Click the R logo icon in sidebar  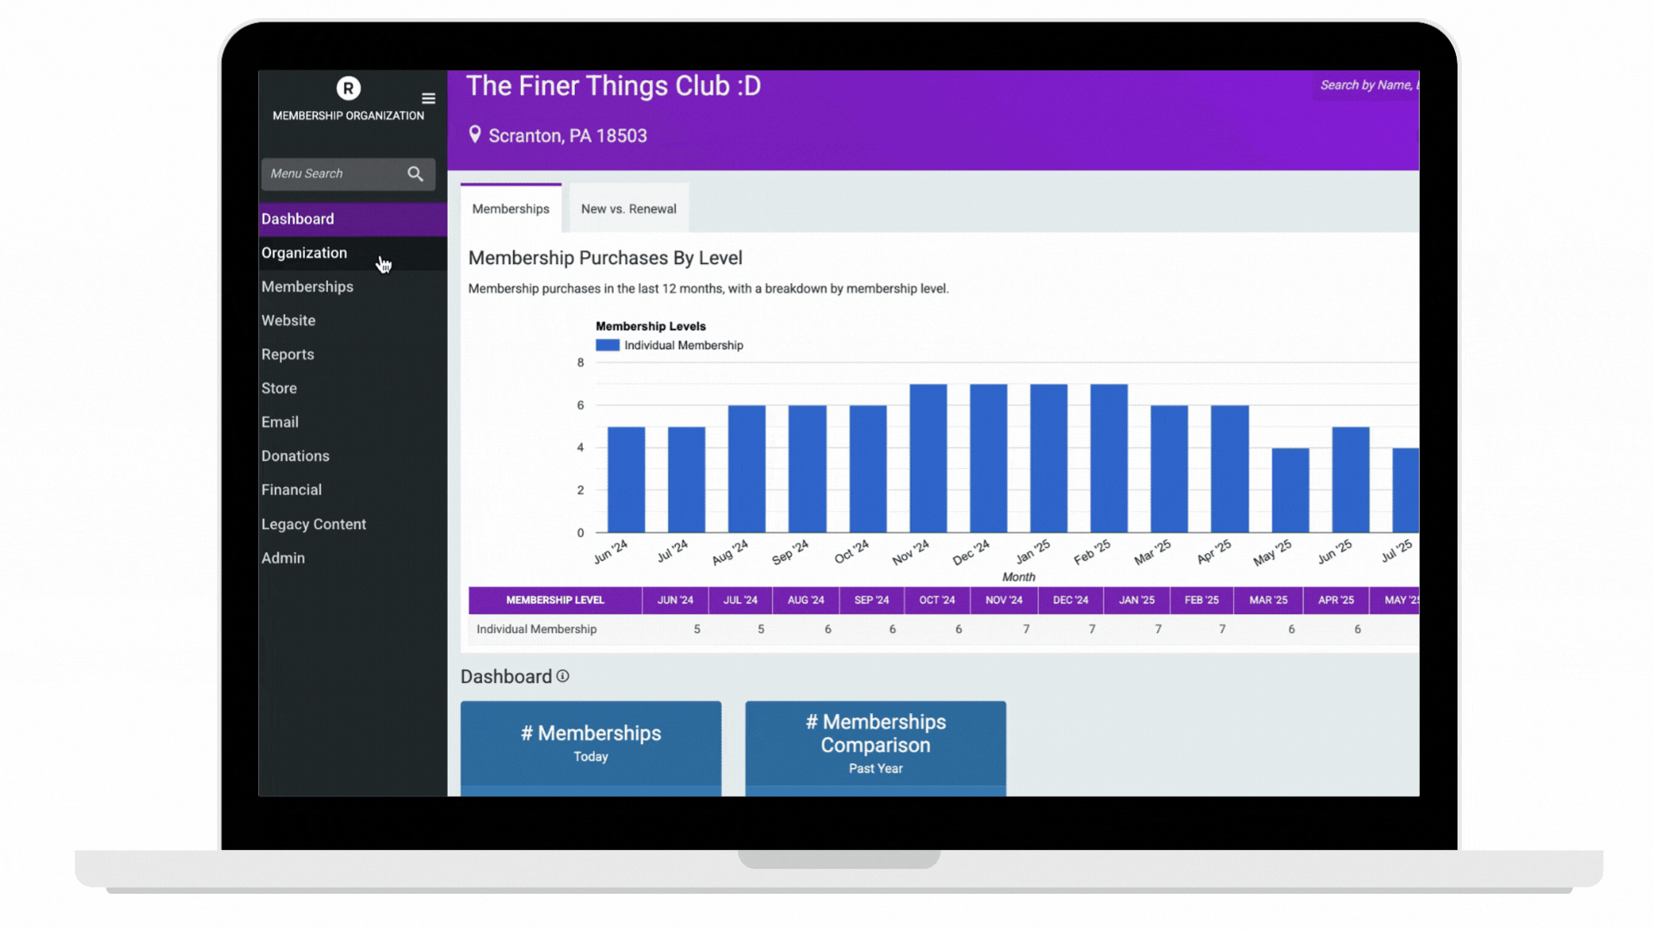348,88
